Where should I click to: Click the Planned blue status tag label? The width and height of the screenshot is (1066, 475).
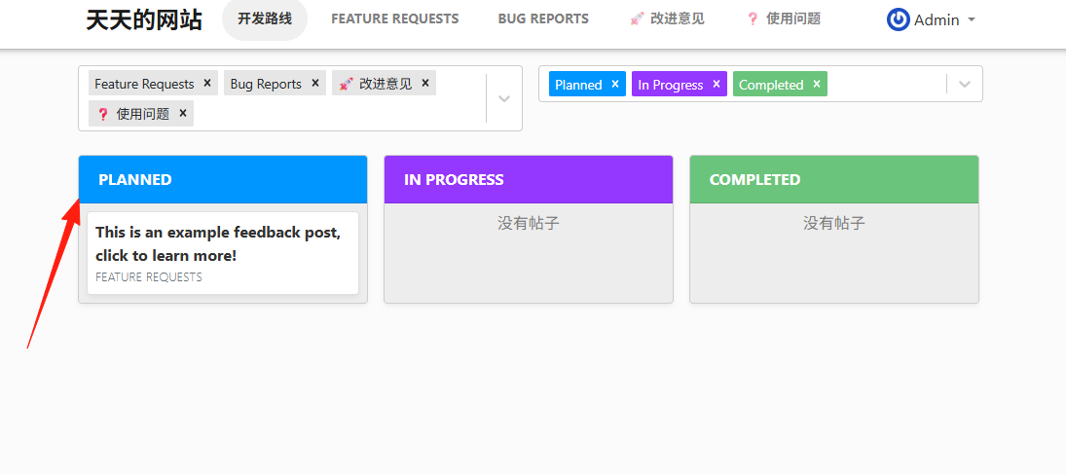point(578,85)
